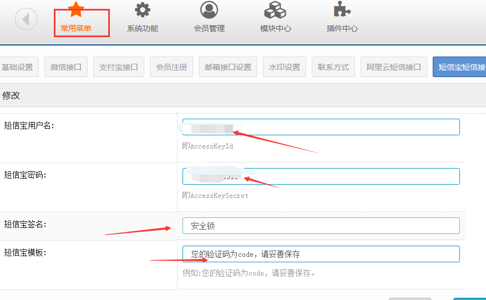Open the 基础设置 tab
The image size is (486, 300).
click(x=17, y=67)
